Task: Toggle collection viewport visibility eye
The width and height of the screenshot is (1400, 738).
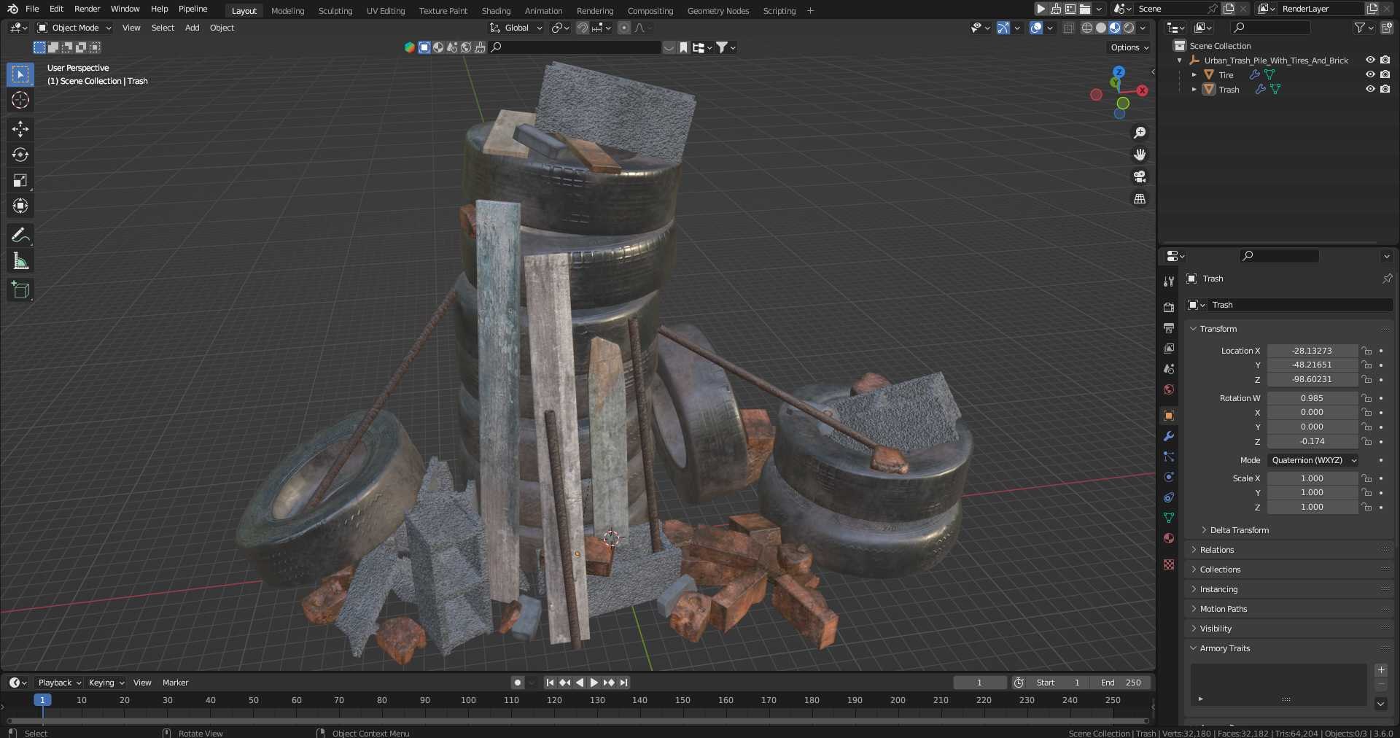Action: [1370, 60]
